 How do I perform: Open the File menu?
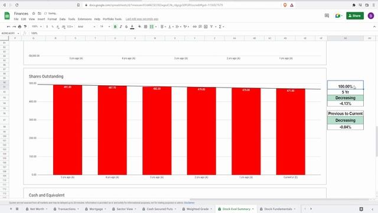[16, 19]
